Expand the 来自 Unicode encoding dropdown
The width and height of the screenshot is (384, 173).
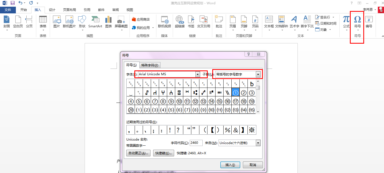coord(258,143)
